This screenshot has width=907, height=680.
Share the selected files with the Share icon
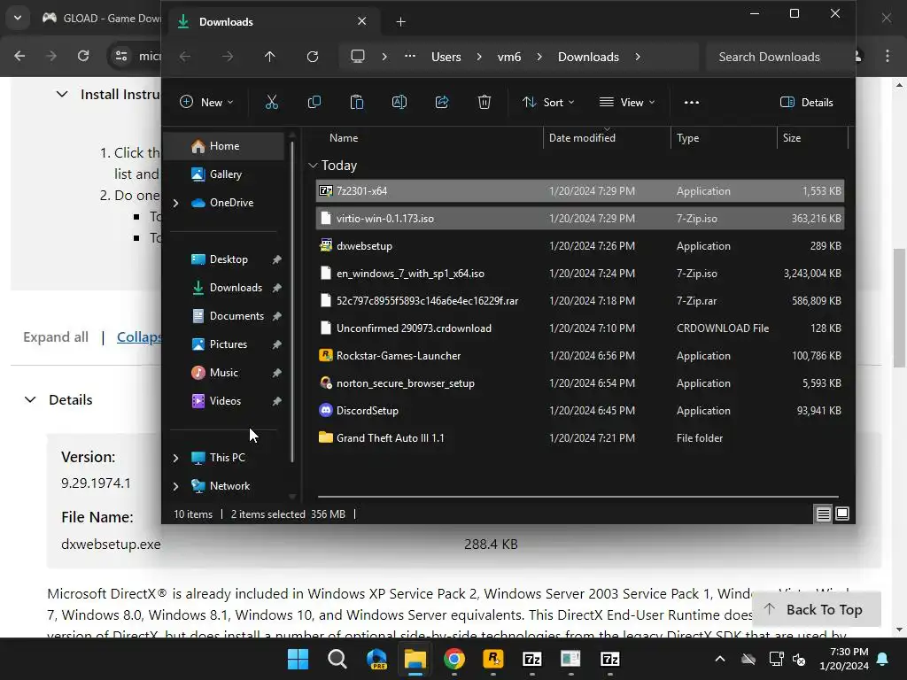click(x=442, y=103)
